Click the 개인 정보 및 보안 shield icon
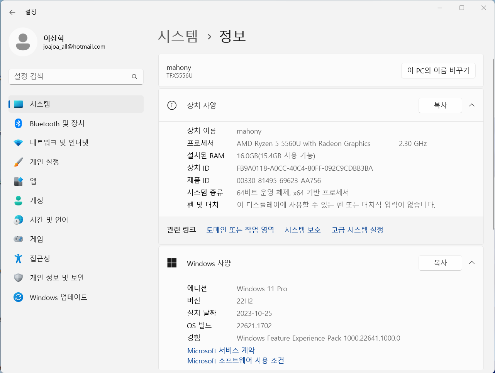Viewport: 495px width, 373px height. tap(18, 278)
